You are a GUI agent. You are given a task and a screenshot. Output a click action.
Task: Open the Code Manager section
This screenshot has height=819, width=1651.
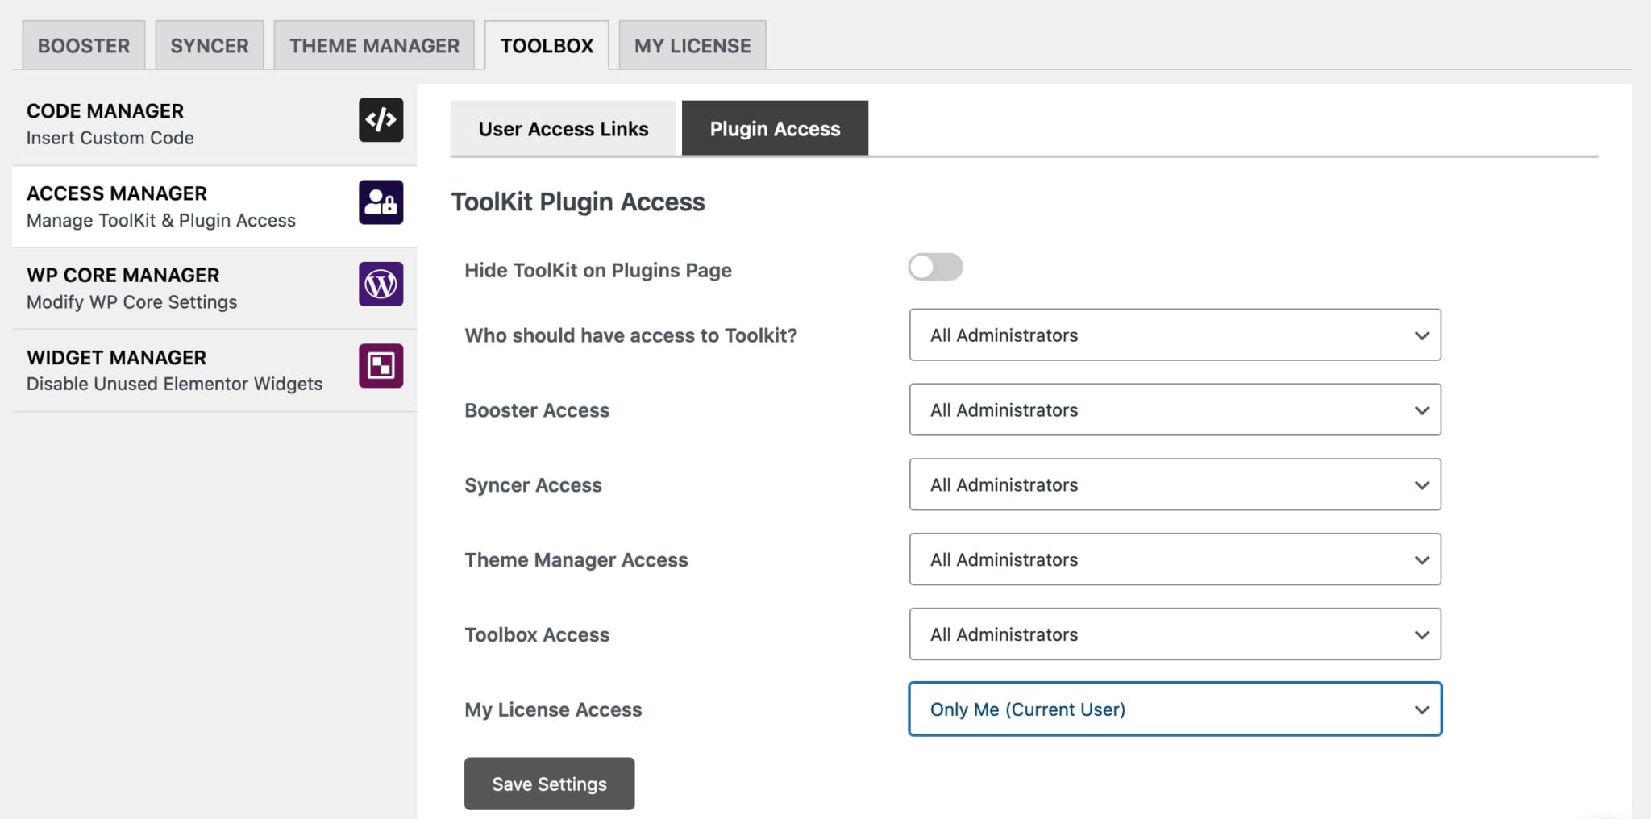coord(161,123)
